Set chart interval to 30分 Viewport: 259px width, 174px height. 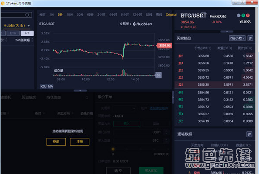pos(80,15)
